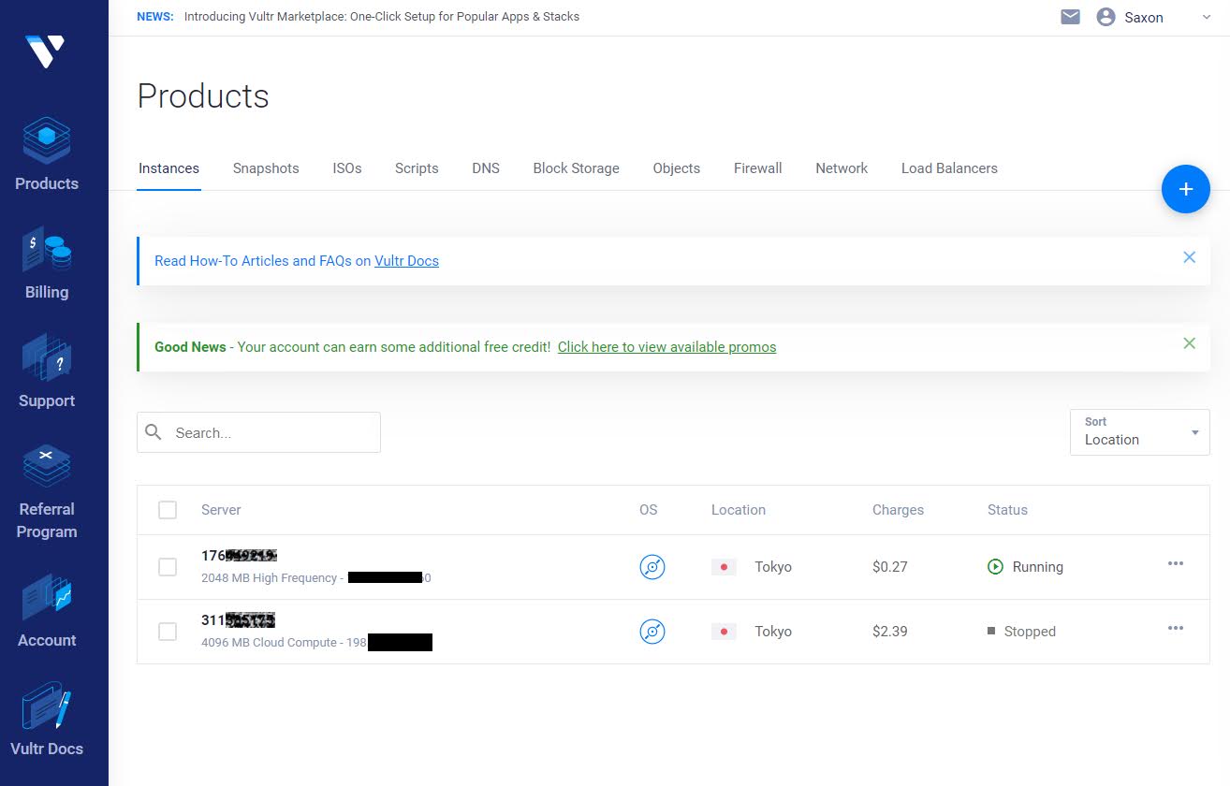Click the Saxon user avatar icon
Viewport: 1230px width, 786px height.
(1106, 17)
